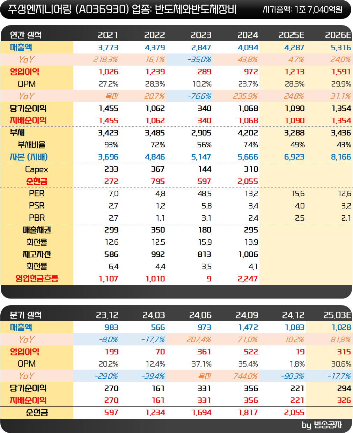
Task: Select the 2022 column header in annual table
Action: pyautogui.click(x=154, y=35)
